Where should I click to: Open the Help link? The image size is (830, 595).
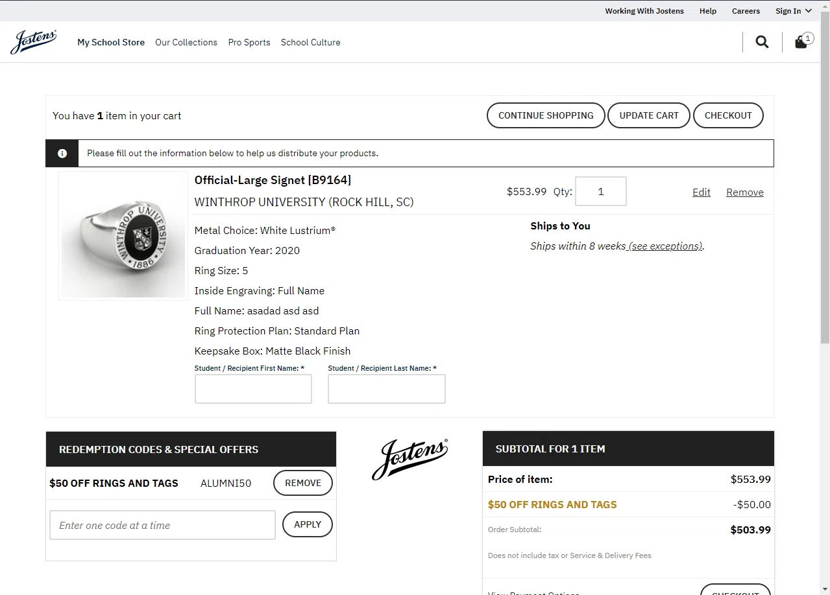click(708, 11)
